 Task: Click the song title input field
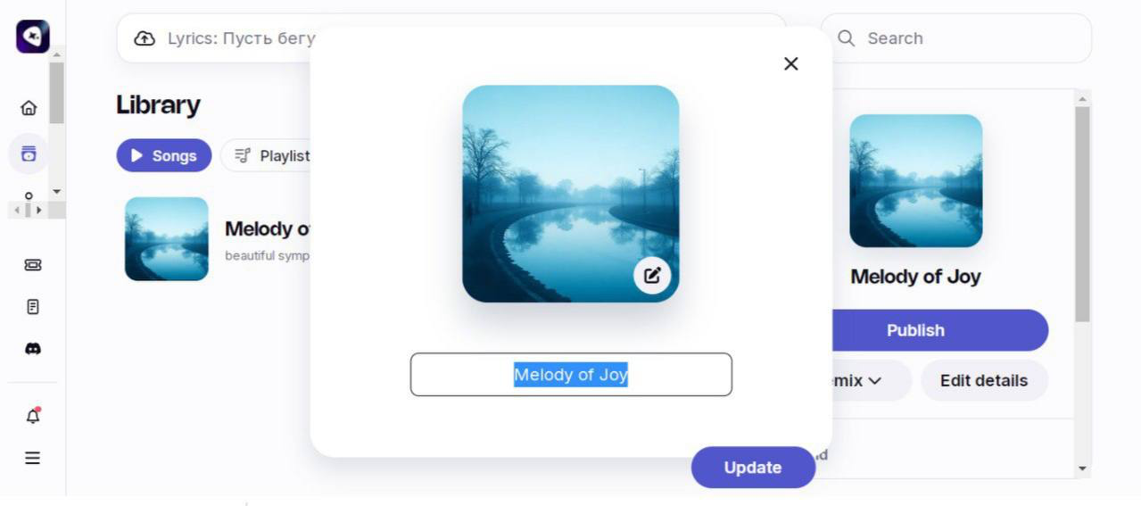[571, 375]
